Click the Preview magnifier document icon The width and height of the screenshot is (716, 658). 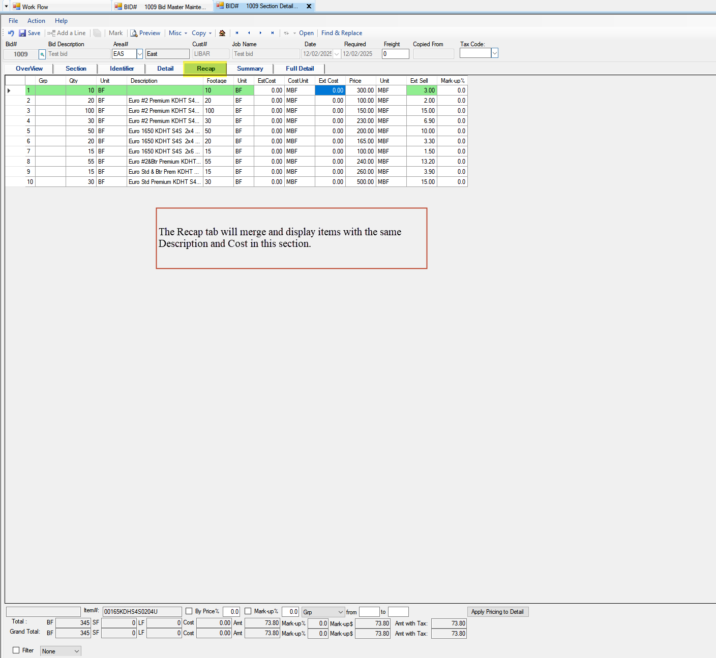[x=134, y=33]
